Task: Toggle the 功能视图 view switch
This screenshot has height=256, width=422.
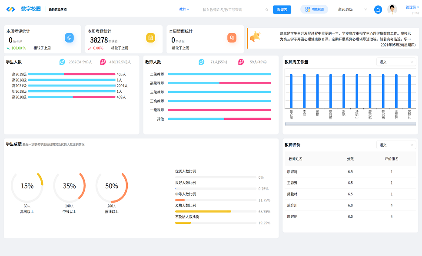Action: pyautogui.click(x=314, y=9)
